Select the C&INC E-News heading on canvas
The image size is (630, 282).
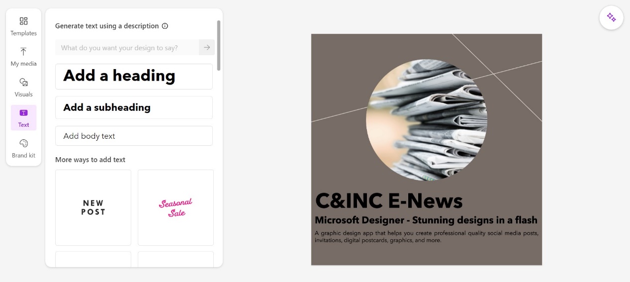(x=389, y=201)
